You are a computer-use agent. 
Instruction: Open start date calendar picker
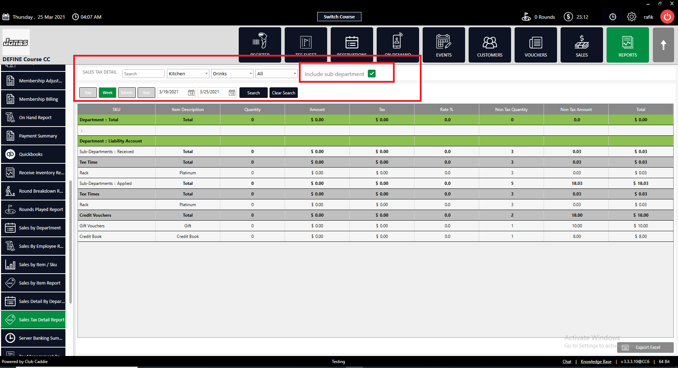(x=191, y=93)
